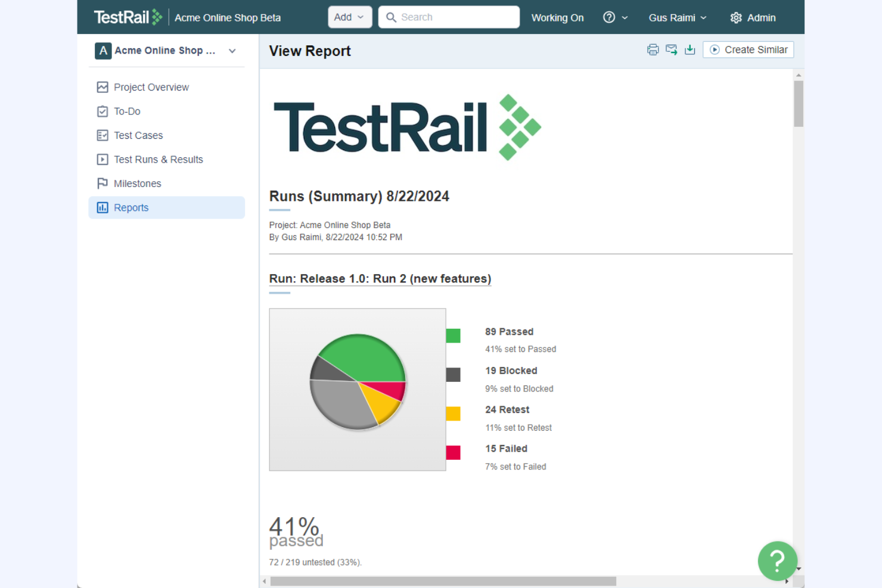Click the Test Runs & Results icon
The width and height of the screenshot is (882, 588).
pyautogui.click(x=102, y=159)
